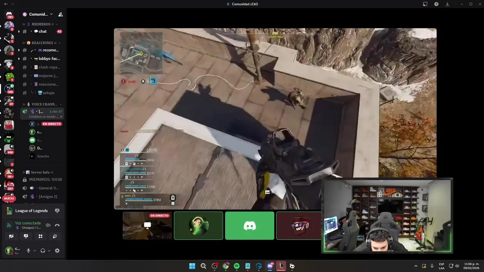The image size is (484, 272).
Task: Open the skull crown server icon with badge 3
Action: 9,64
